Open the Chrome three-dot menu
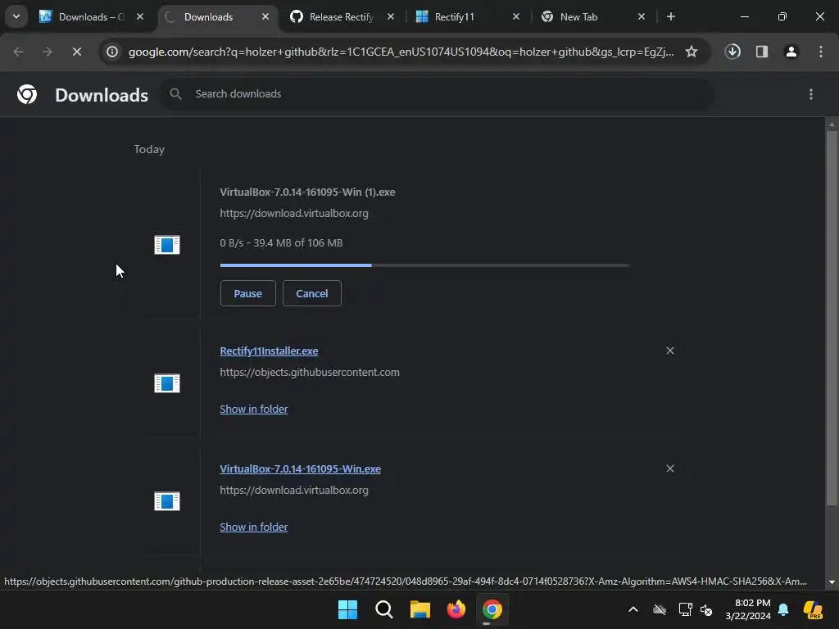839x629 pixels. click(x=821, y=52)
